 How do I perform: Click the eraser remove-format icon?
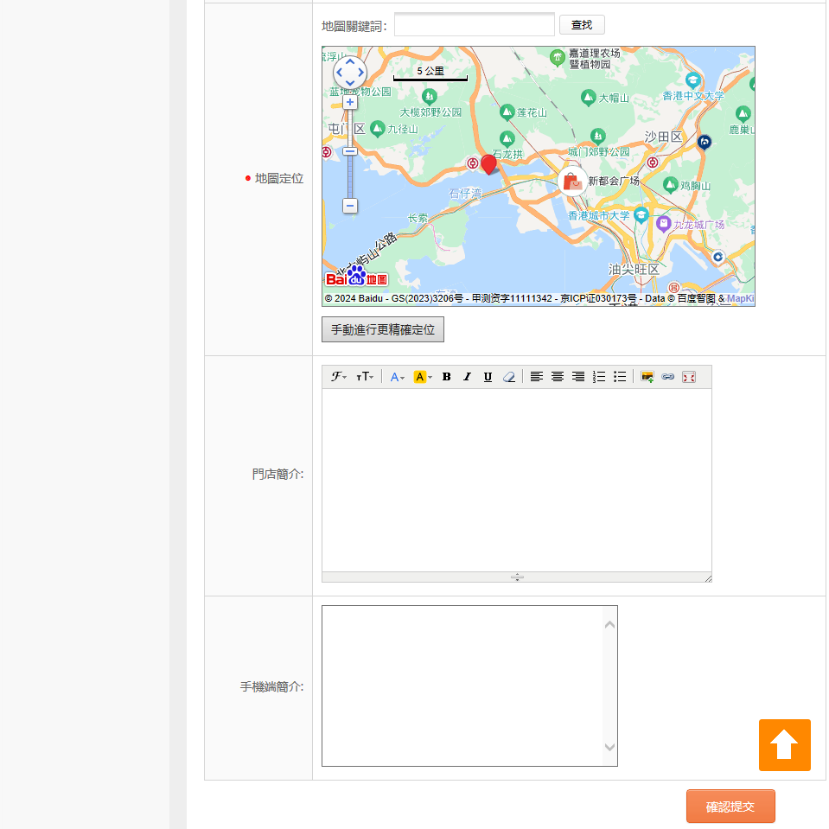tap(509, 377)
